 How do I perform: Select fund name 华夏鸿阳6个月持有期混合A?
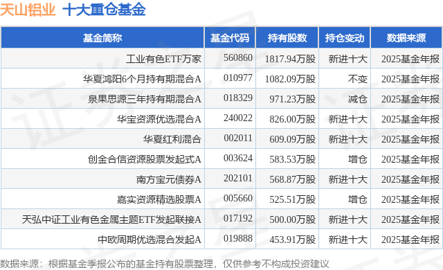coord(142,79)
